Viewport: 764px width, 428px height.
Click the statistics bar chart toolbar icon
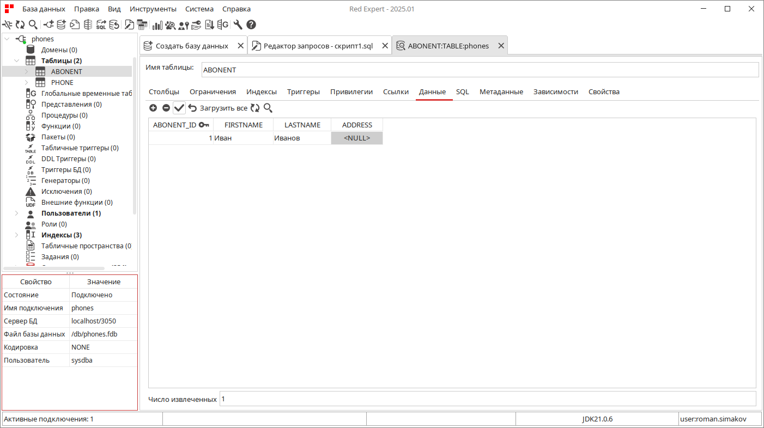coord(157,25)
